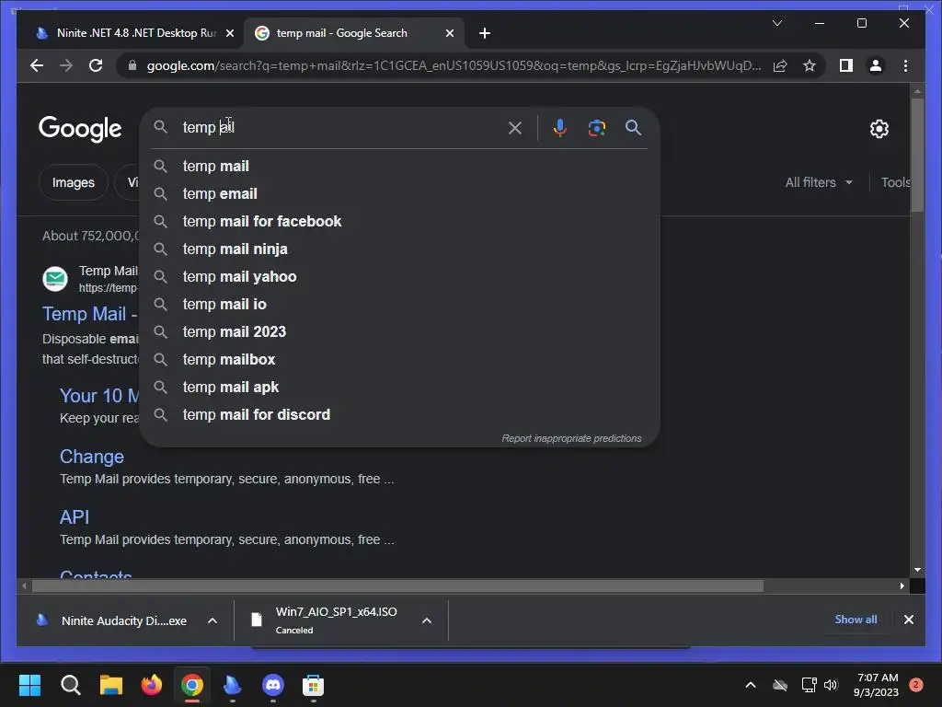Click the scroll down arrow
Screen dimensions: 942x707
(x=917, y=569)
